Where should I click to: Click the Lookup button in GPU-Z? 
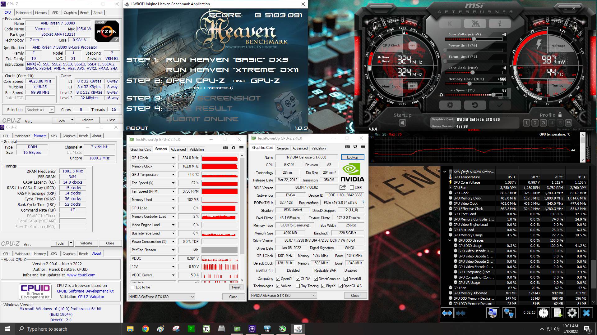tap(352, 157)
